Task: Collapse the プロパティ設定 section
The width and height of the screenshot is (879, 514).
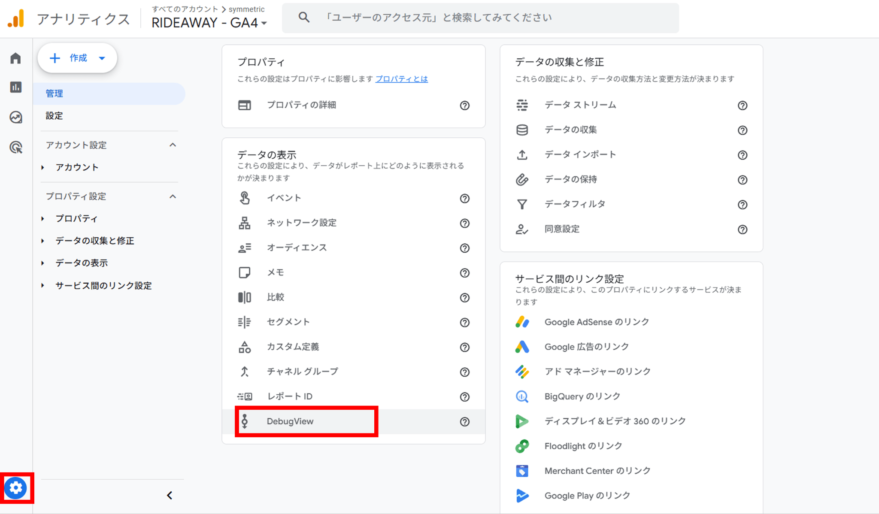Action: click(173, 197)
